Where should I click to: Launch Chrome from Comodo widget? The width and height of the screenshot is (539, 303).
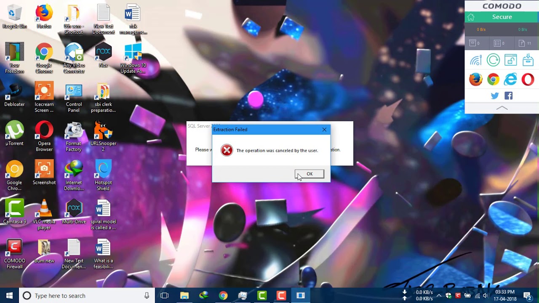tap(493, 79)
